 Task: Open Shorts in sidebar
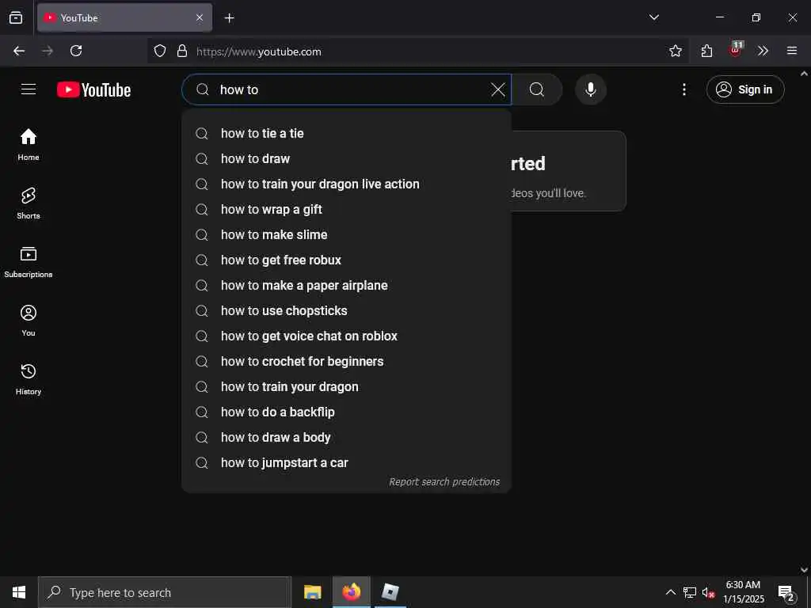pyautogui.click(x=29, y=203)
